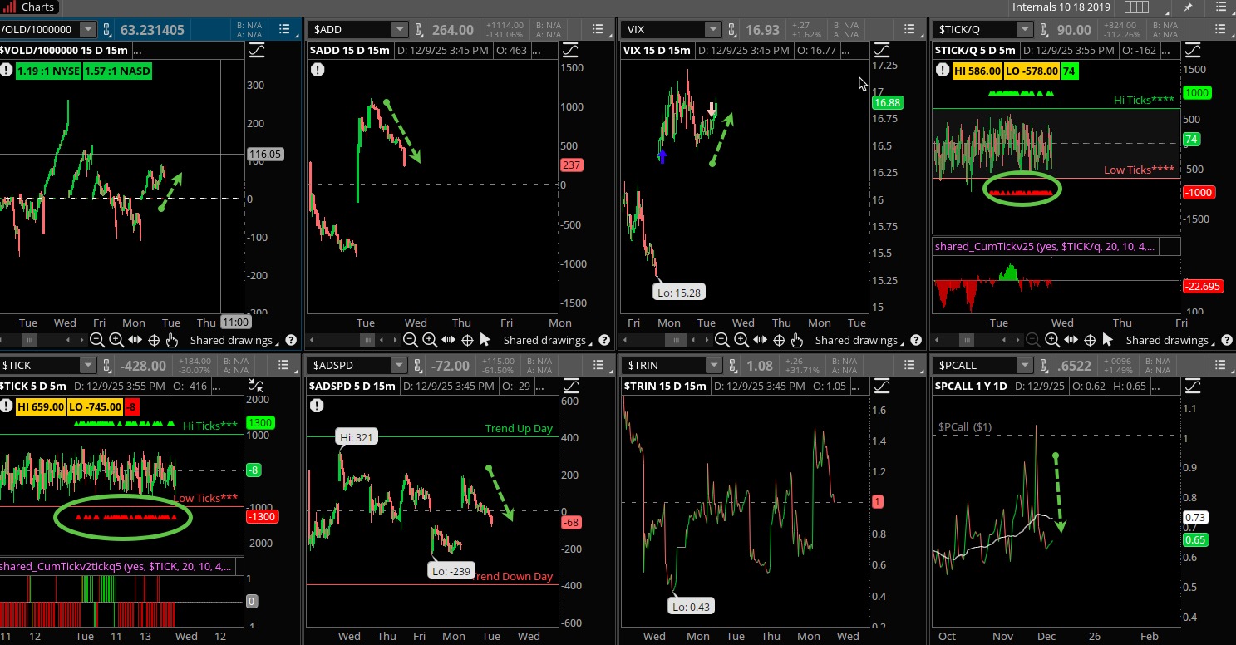The width and height of the screenshot is (1236, 645).
Task: Open the Charts tab
Action: pos(30,7)
